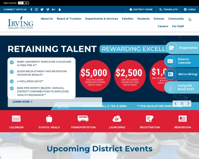Image resolution: width=199 pixels, height=159 pixels.
Task: Open the Families menu
Action: pos(128,19)
